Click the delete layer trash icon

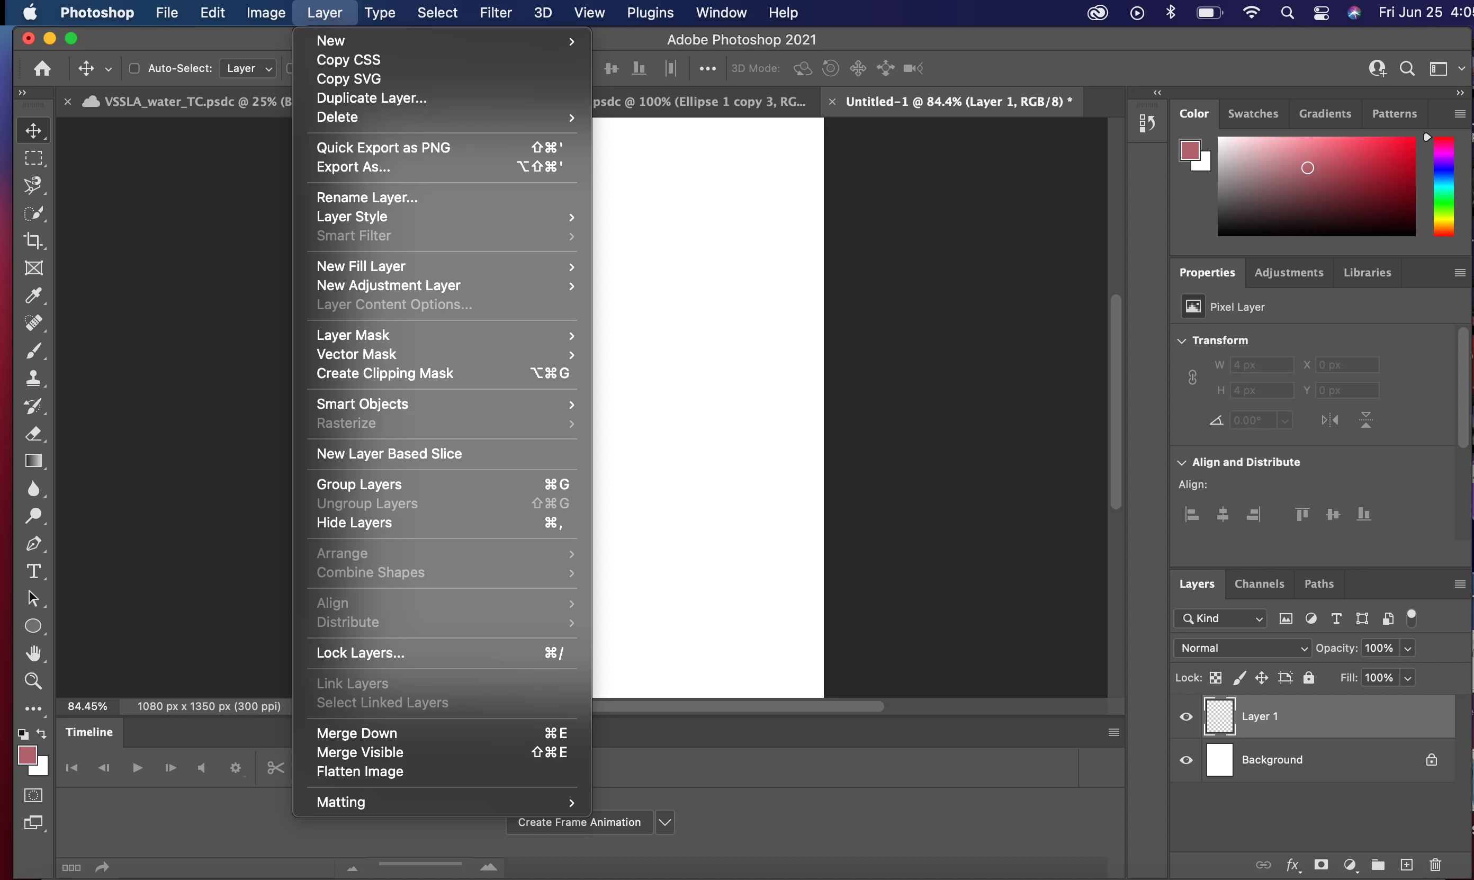pyautogui.click(x=1435, y=865)
